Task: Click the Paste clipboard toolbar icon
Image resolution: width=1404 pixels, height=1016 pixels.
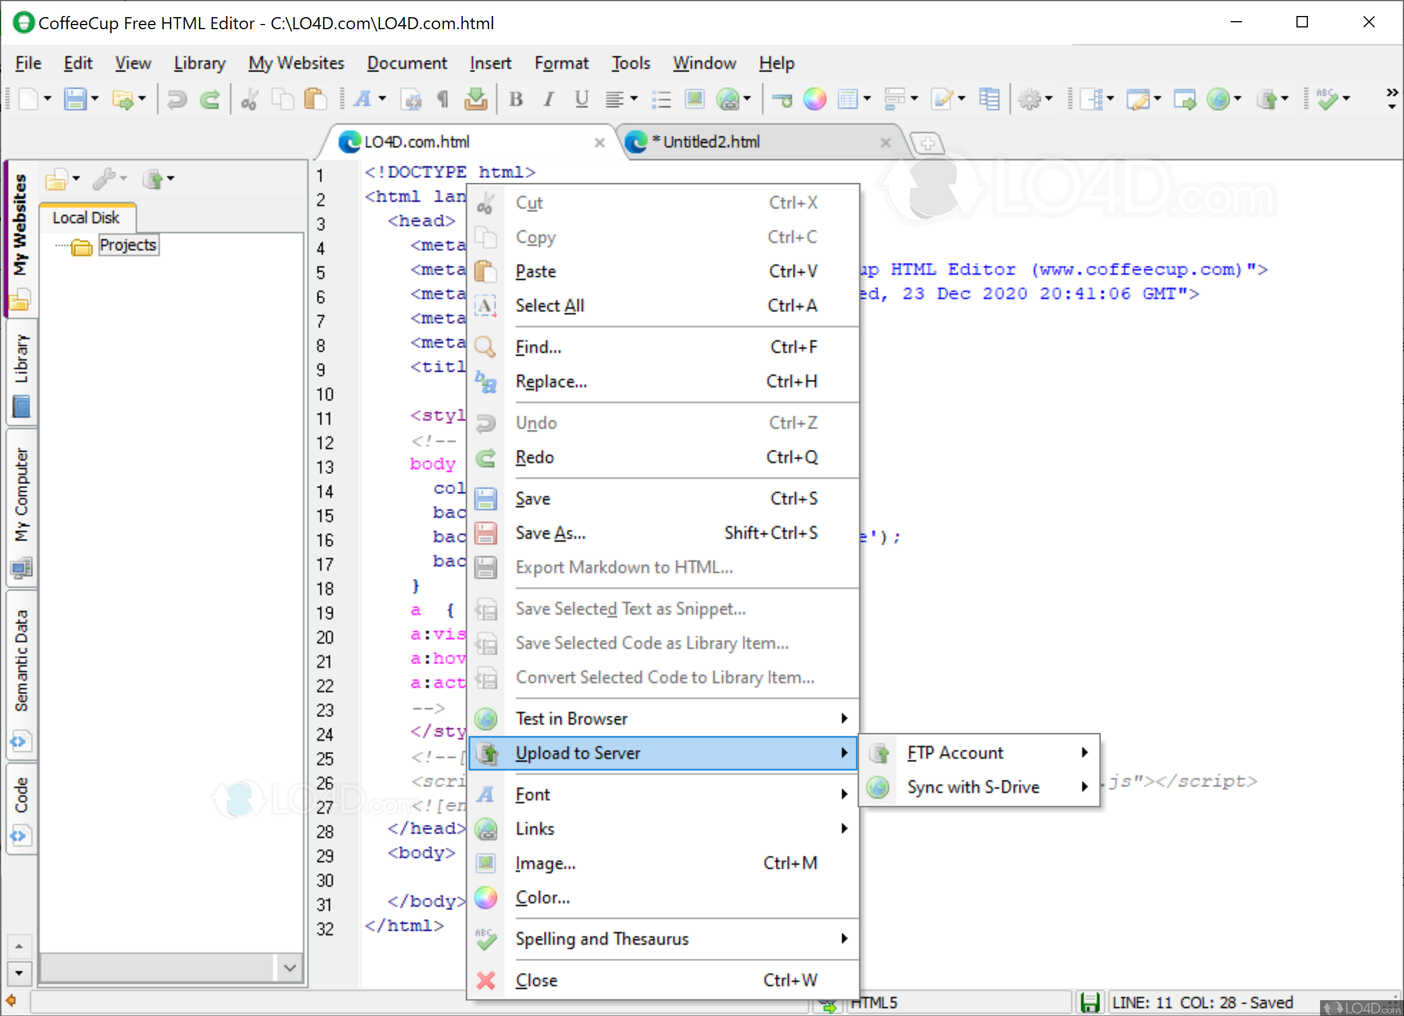Action: 315,99
